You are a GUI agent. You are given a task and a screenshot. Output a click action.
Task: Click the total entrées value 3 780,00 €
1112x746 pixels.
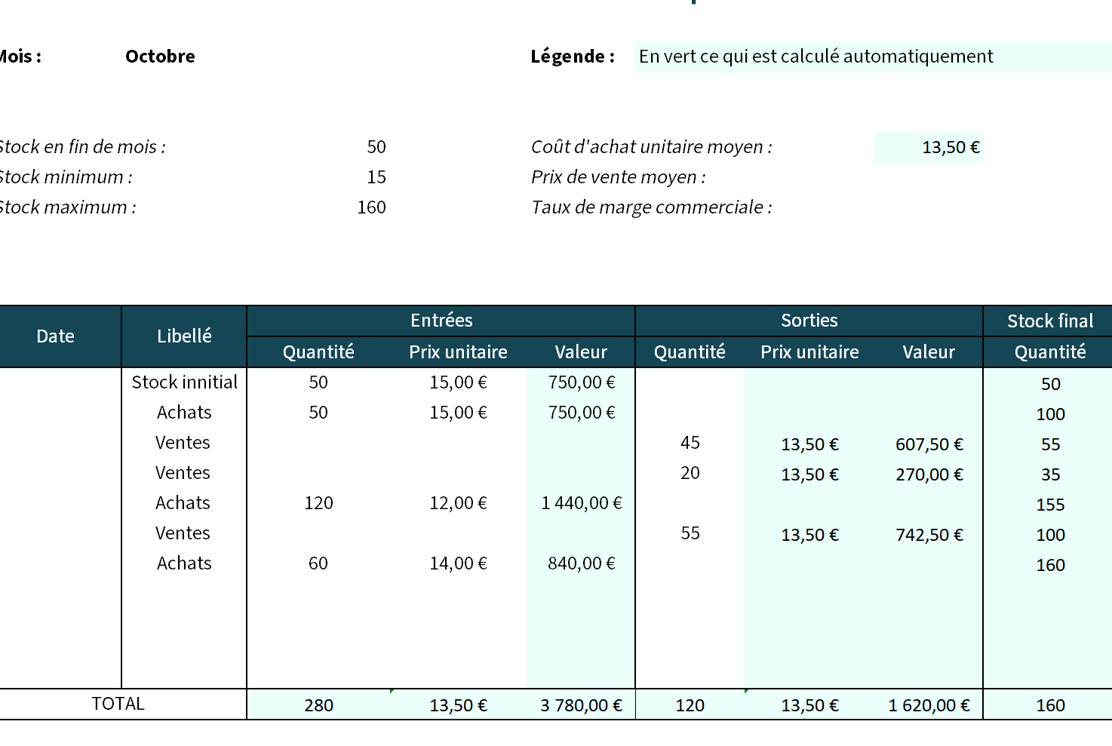[x=579, y=705]
